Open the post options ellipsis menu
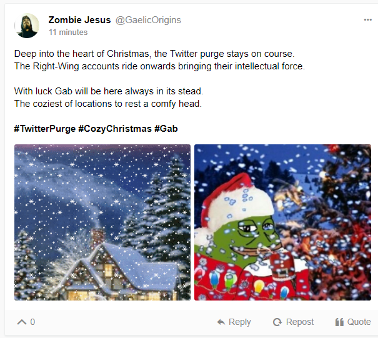The width and height of the screenshot is (378, 338). pos(367,20)
